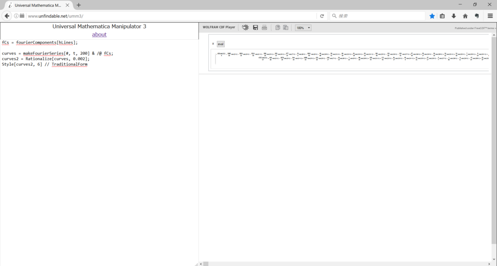
Task: Click the reload page icon
Action: pos(322,16)
